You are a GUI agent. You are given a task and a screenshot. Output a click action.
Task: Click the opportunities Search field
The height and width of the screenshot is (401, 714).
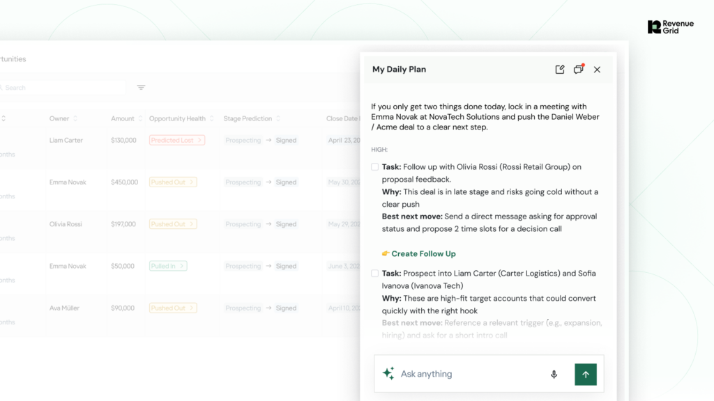pos(63,88)
